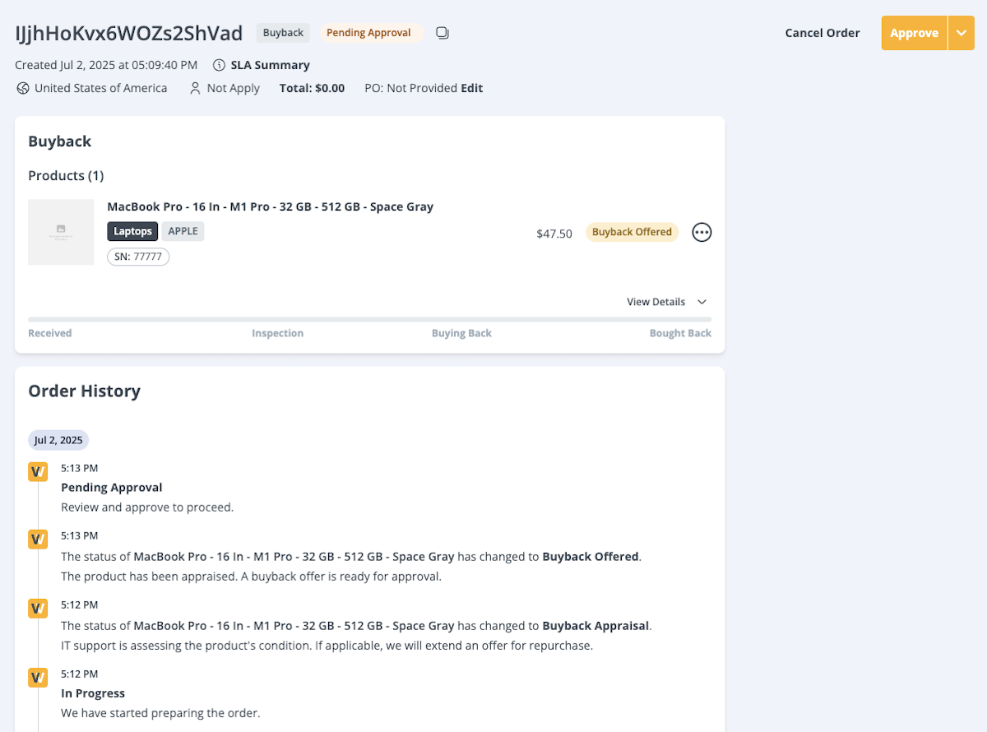Click the SN: 77777 serial number chip
987x732 pixels.
click(x=138, y=257)
